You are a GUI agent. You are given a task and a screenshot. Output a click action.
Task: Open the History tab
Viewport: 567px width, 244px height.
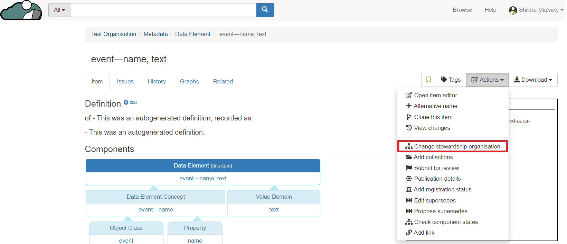tap(157, 81)
